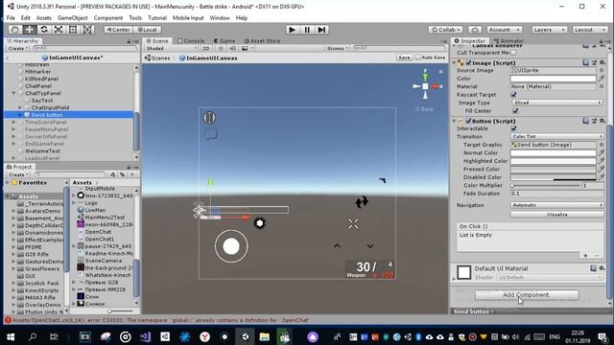Open Account dropdown

[505, 30]
